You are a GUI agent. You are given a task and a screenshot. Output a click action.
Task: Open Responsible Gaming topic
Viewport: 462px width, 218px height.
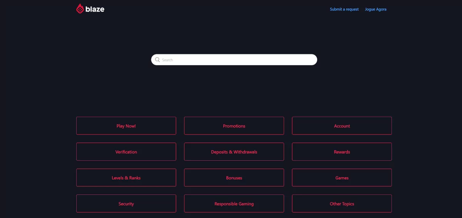(x=234, y=204)
